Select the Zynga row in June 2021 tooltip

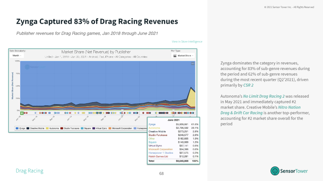(x=173, y=124)
